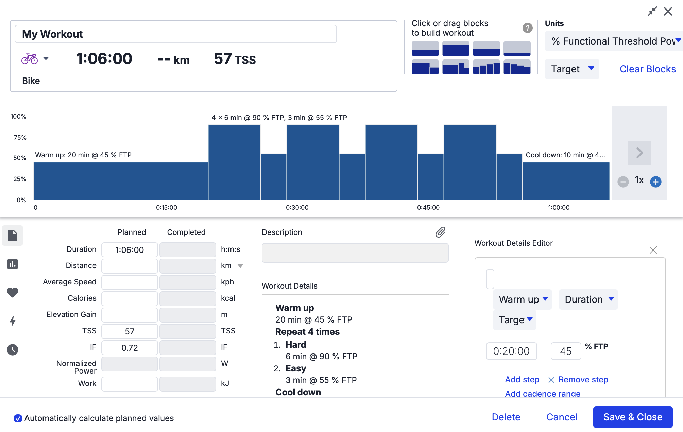Open the Bike sport type selector
Screen dimensions: 683x432
click(35, 59)
